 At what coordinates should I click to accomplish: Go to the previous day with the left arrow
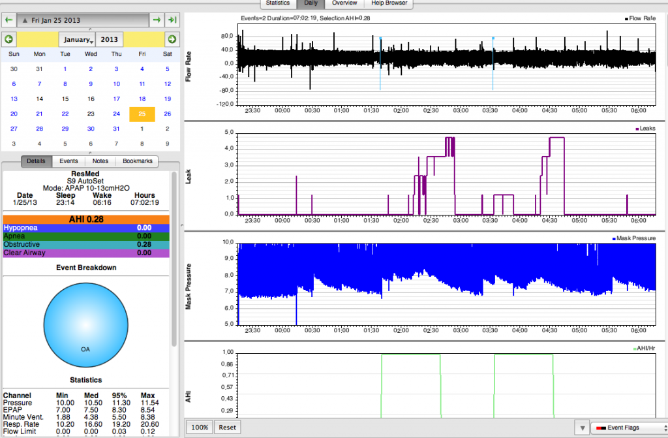(8, 20)
